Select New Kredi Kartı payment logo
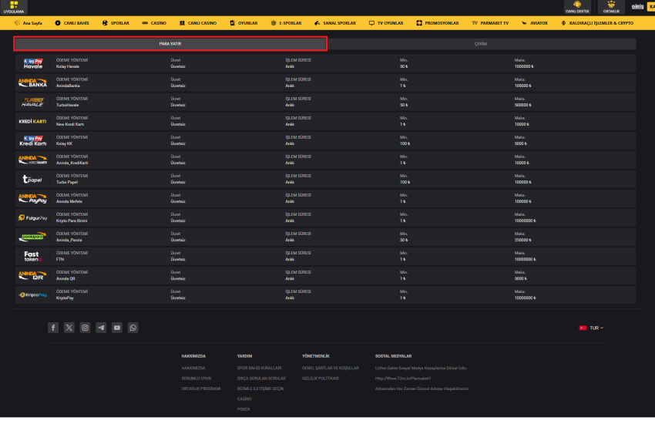Screen dimensions: 655x424 click(32, 122)
